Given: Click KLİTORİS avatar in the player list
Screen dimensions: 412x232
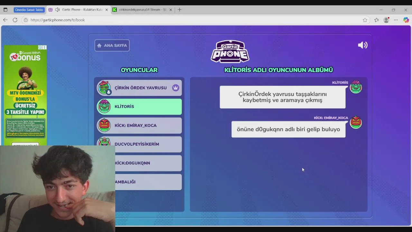Looking at the screenshot, I should point(104,107).
